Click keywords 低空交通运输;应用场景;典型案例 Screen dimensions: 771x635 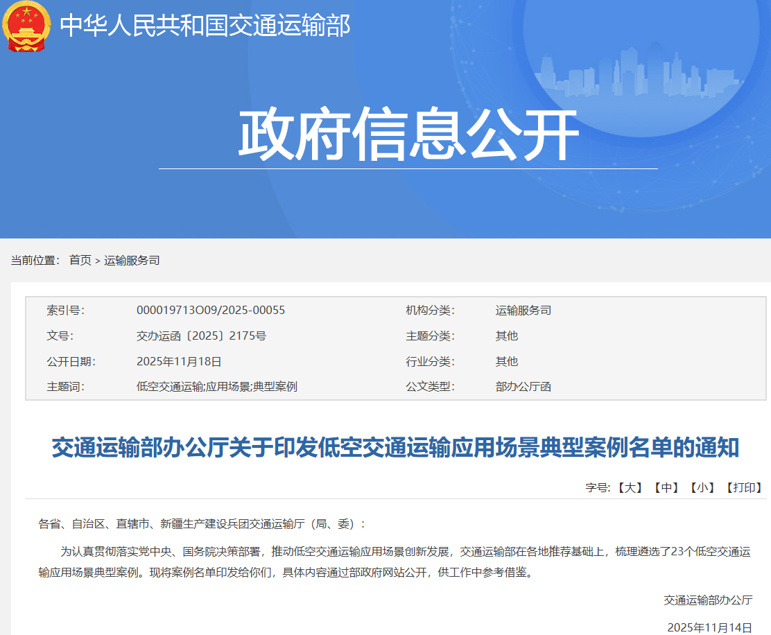coord(216,387)
